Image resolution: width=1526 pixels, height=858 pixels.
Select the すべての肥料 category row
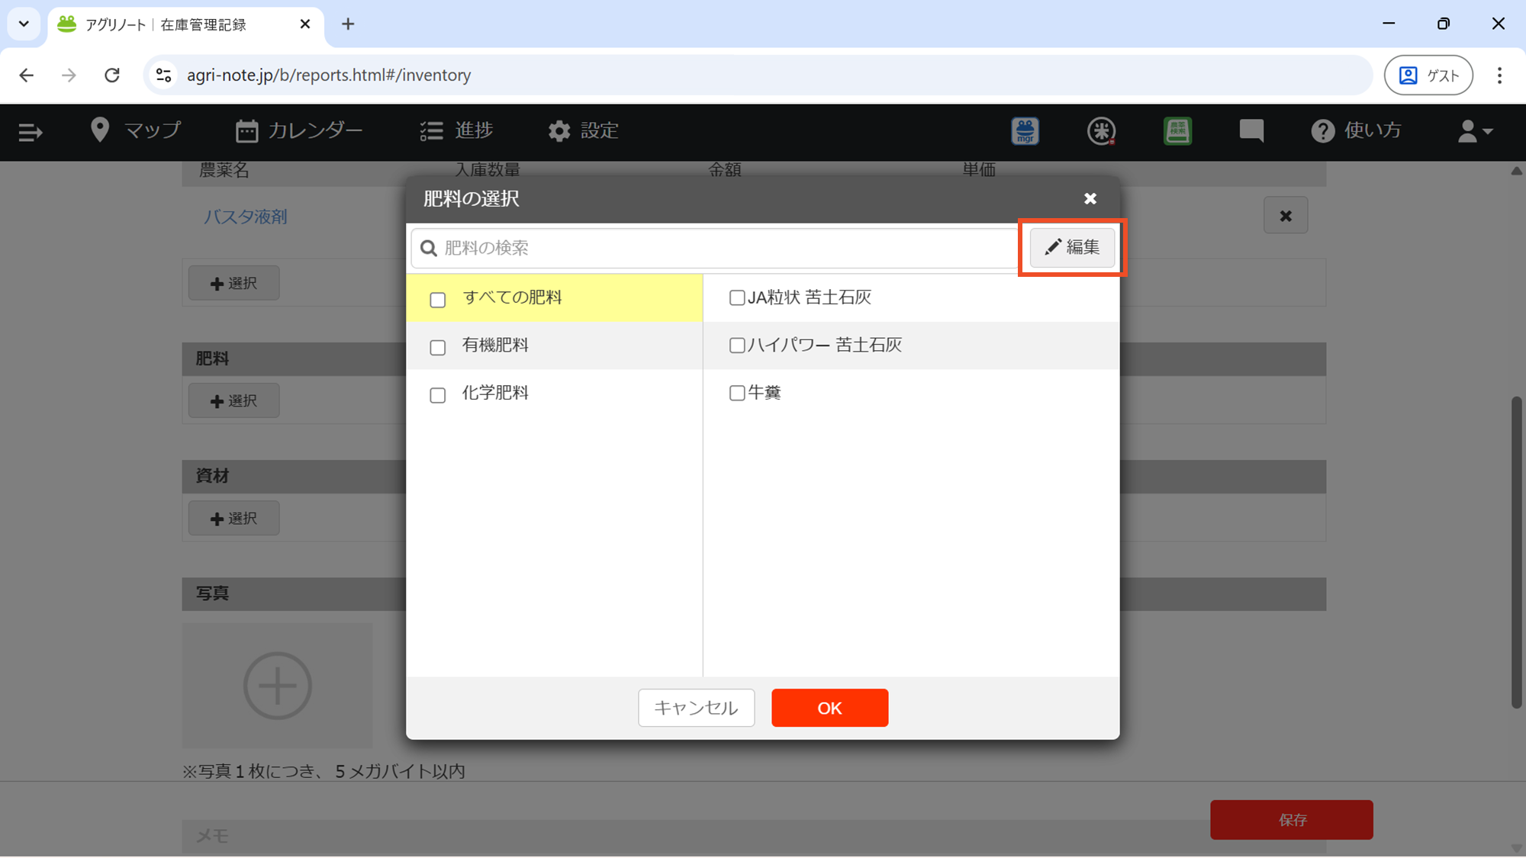[x=554, y=297]
